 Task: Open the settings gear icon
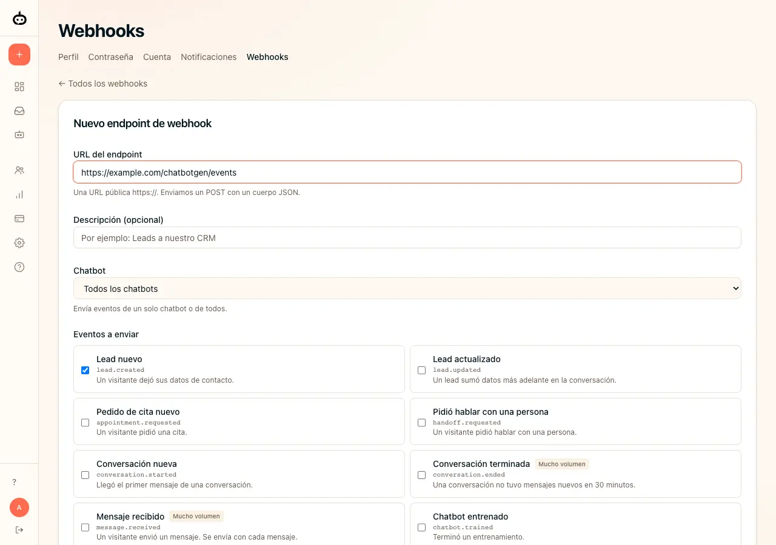click(x=19, y=243)
